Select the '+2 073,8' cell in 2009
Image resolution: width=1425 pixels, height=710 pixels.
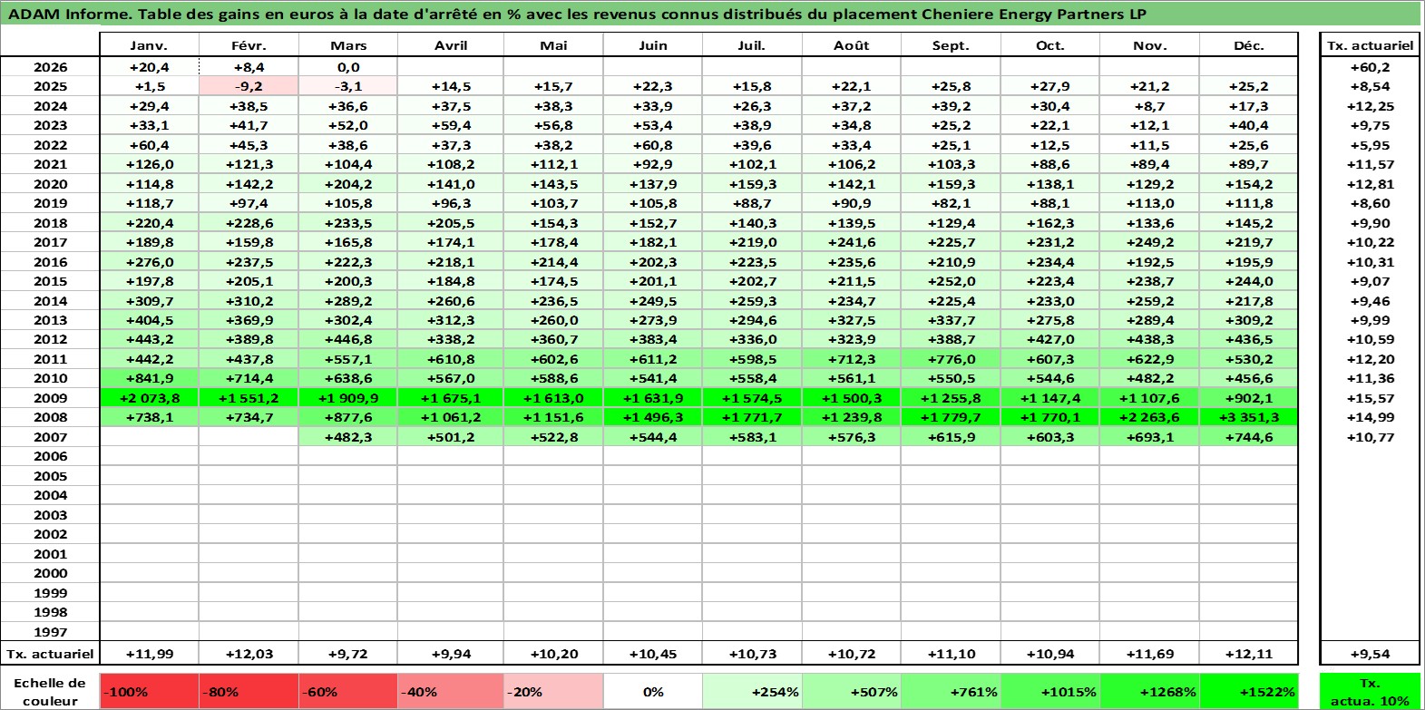point(149,398)
